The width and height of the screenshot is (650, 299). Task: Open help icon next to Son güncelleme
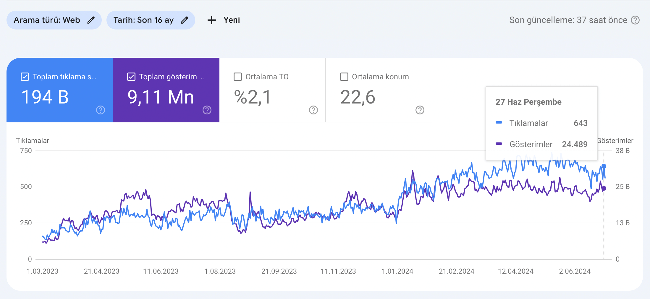point(635,20)
